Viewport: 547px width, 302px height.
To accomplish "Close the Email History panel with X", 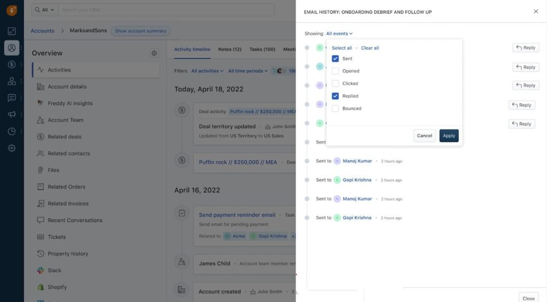I will tap(536, 11).
